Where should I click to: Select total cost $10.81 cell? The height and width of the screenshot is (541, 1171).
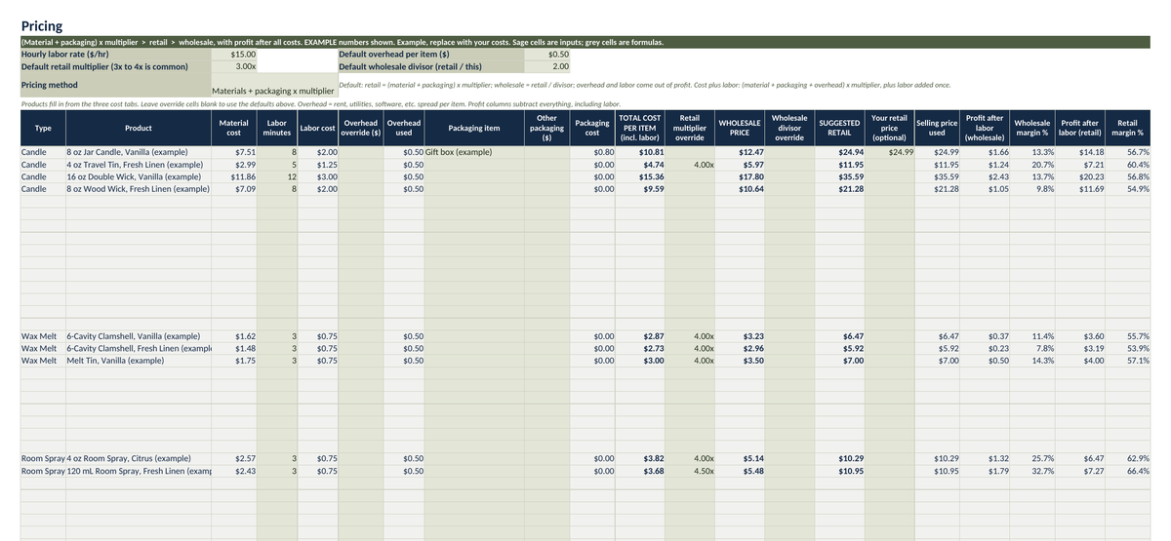(x=640, y=153)
